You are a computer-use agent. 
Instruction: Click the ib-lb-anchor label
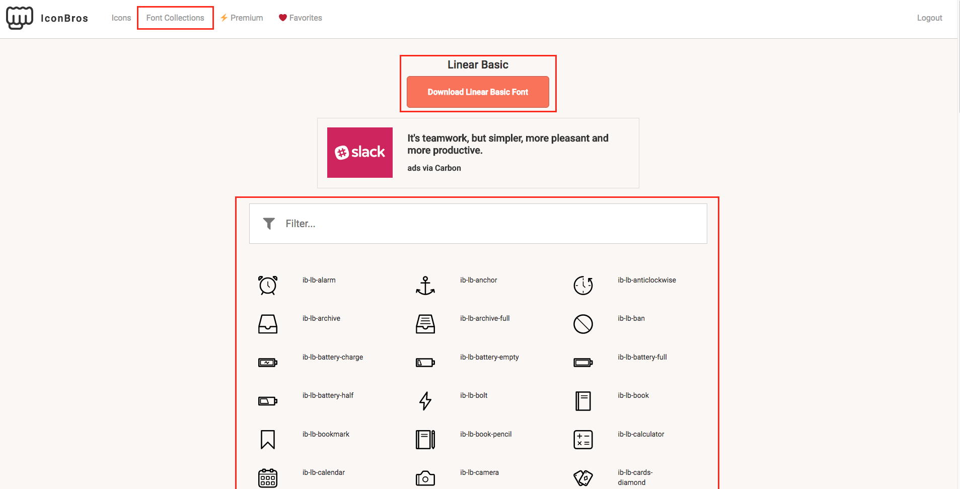click(x=478, y=280)
